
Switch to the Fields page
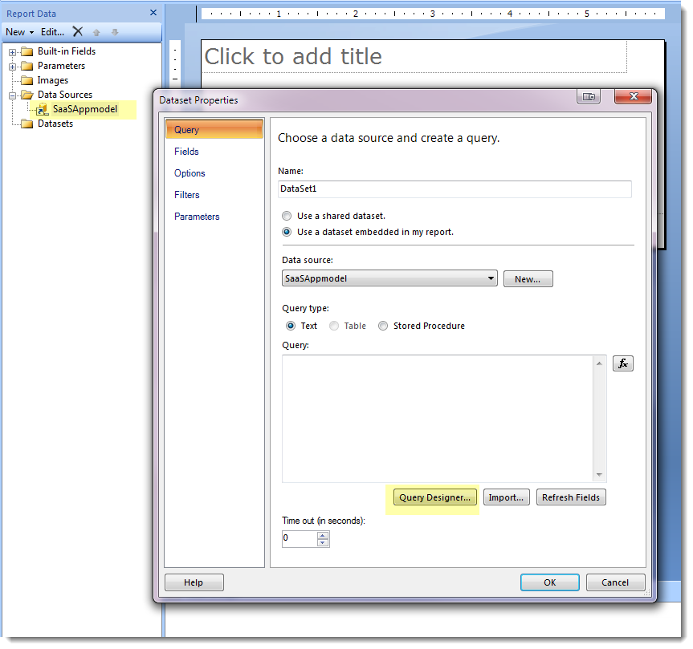186,151
